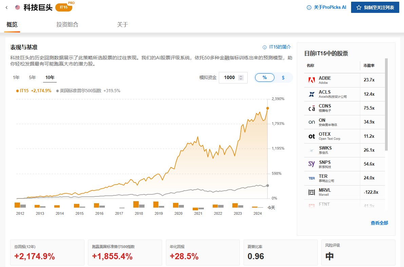Click the Marvell MRVL logo icon
The height and width of the screenshot is (267, 404).
click(311, 192)
